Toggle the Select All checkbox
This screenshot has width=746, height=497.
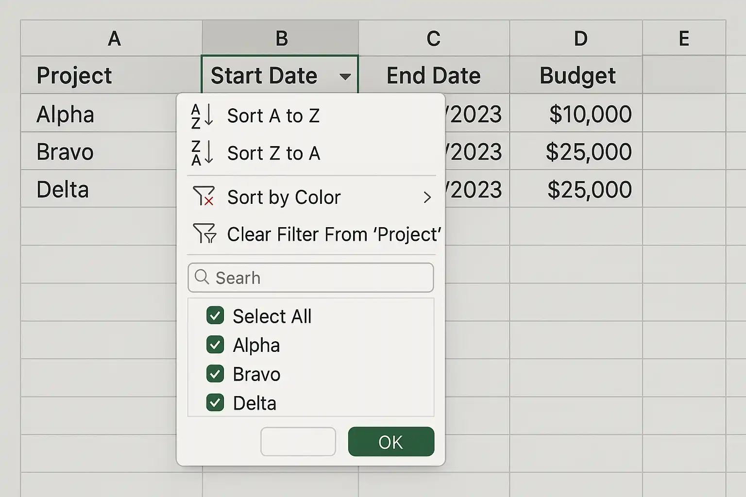[x=215, y=315]
